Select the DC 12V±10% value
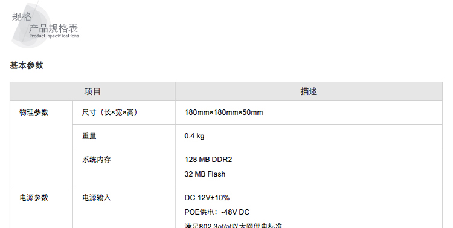 [207, 198]
